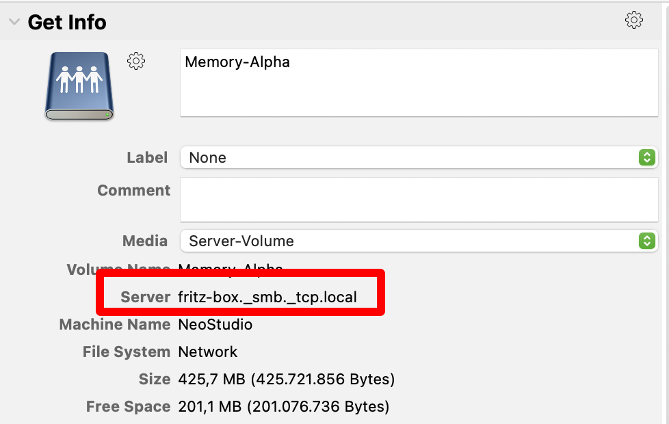Click the Comment row label
Screen dimensions: 669x424
[x=133, y=190]
